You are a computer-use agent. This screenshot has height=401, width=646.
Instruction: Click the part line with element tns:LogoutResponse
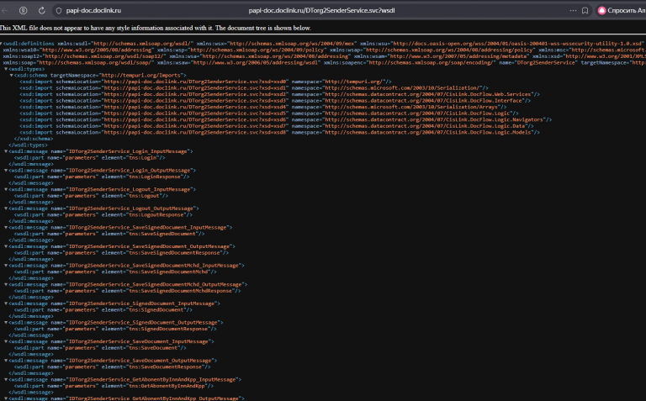pos(103,214)
